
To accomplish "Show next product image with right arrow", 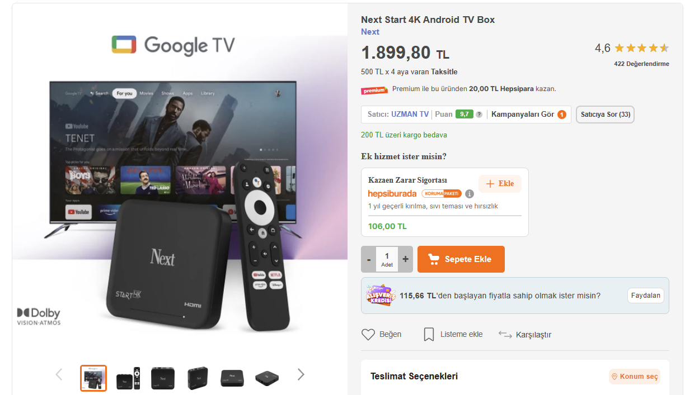I will 301,374.
